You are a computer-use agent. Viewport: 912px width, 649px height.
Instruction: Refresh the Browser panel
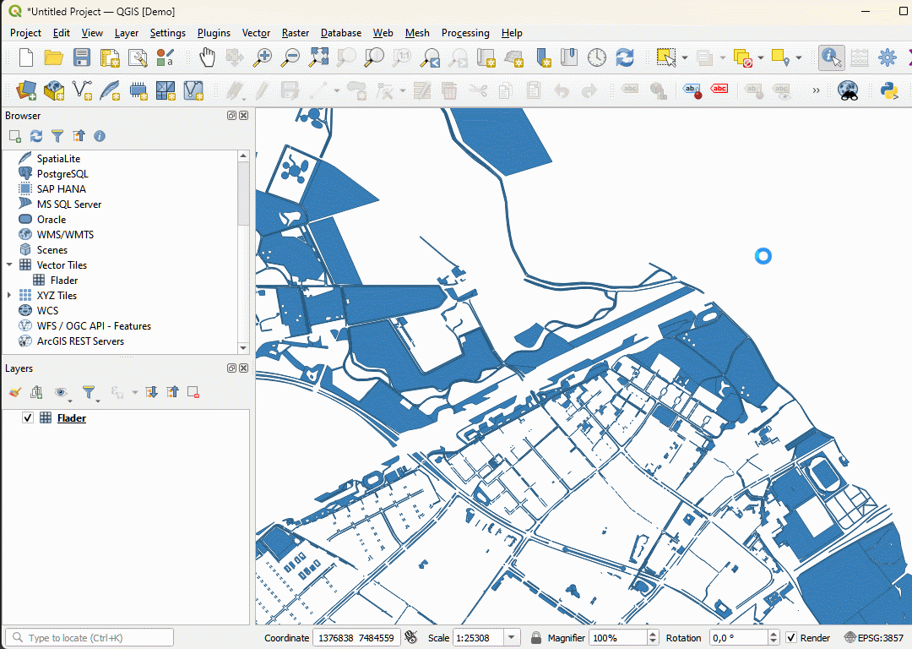(x=35, y=136)
